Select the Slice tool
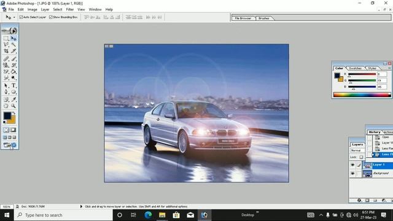The width and height of the screenshot is (393, 221). pyautogui.click(x=14, y=51)
